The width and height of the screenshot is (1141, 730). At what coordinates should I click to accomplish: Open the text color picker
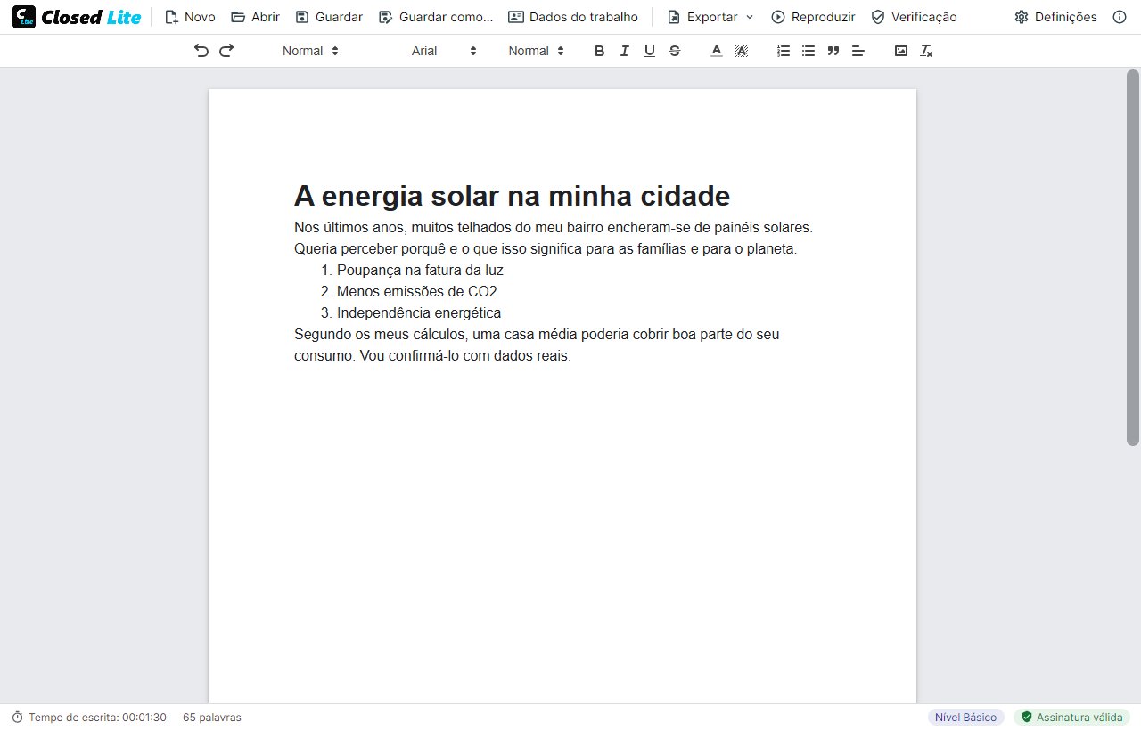716,51
